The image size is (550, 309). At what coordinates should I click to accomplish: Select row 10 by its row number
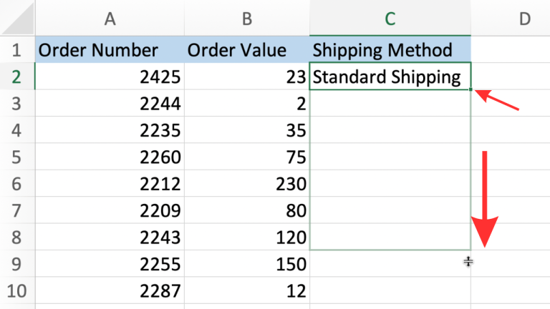pyautogui.click(x=17, y=291)
